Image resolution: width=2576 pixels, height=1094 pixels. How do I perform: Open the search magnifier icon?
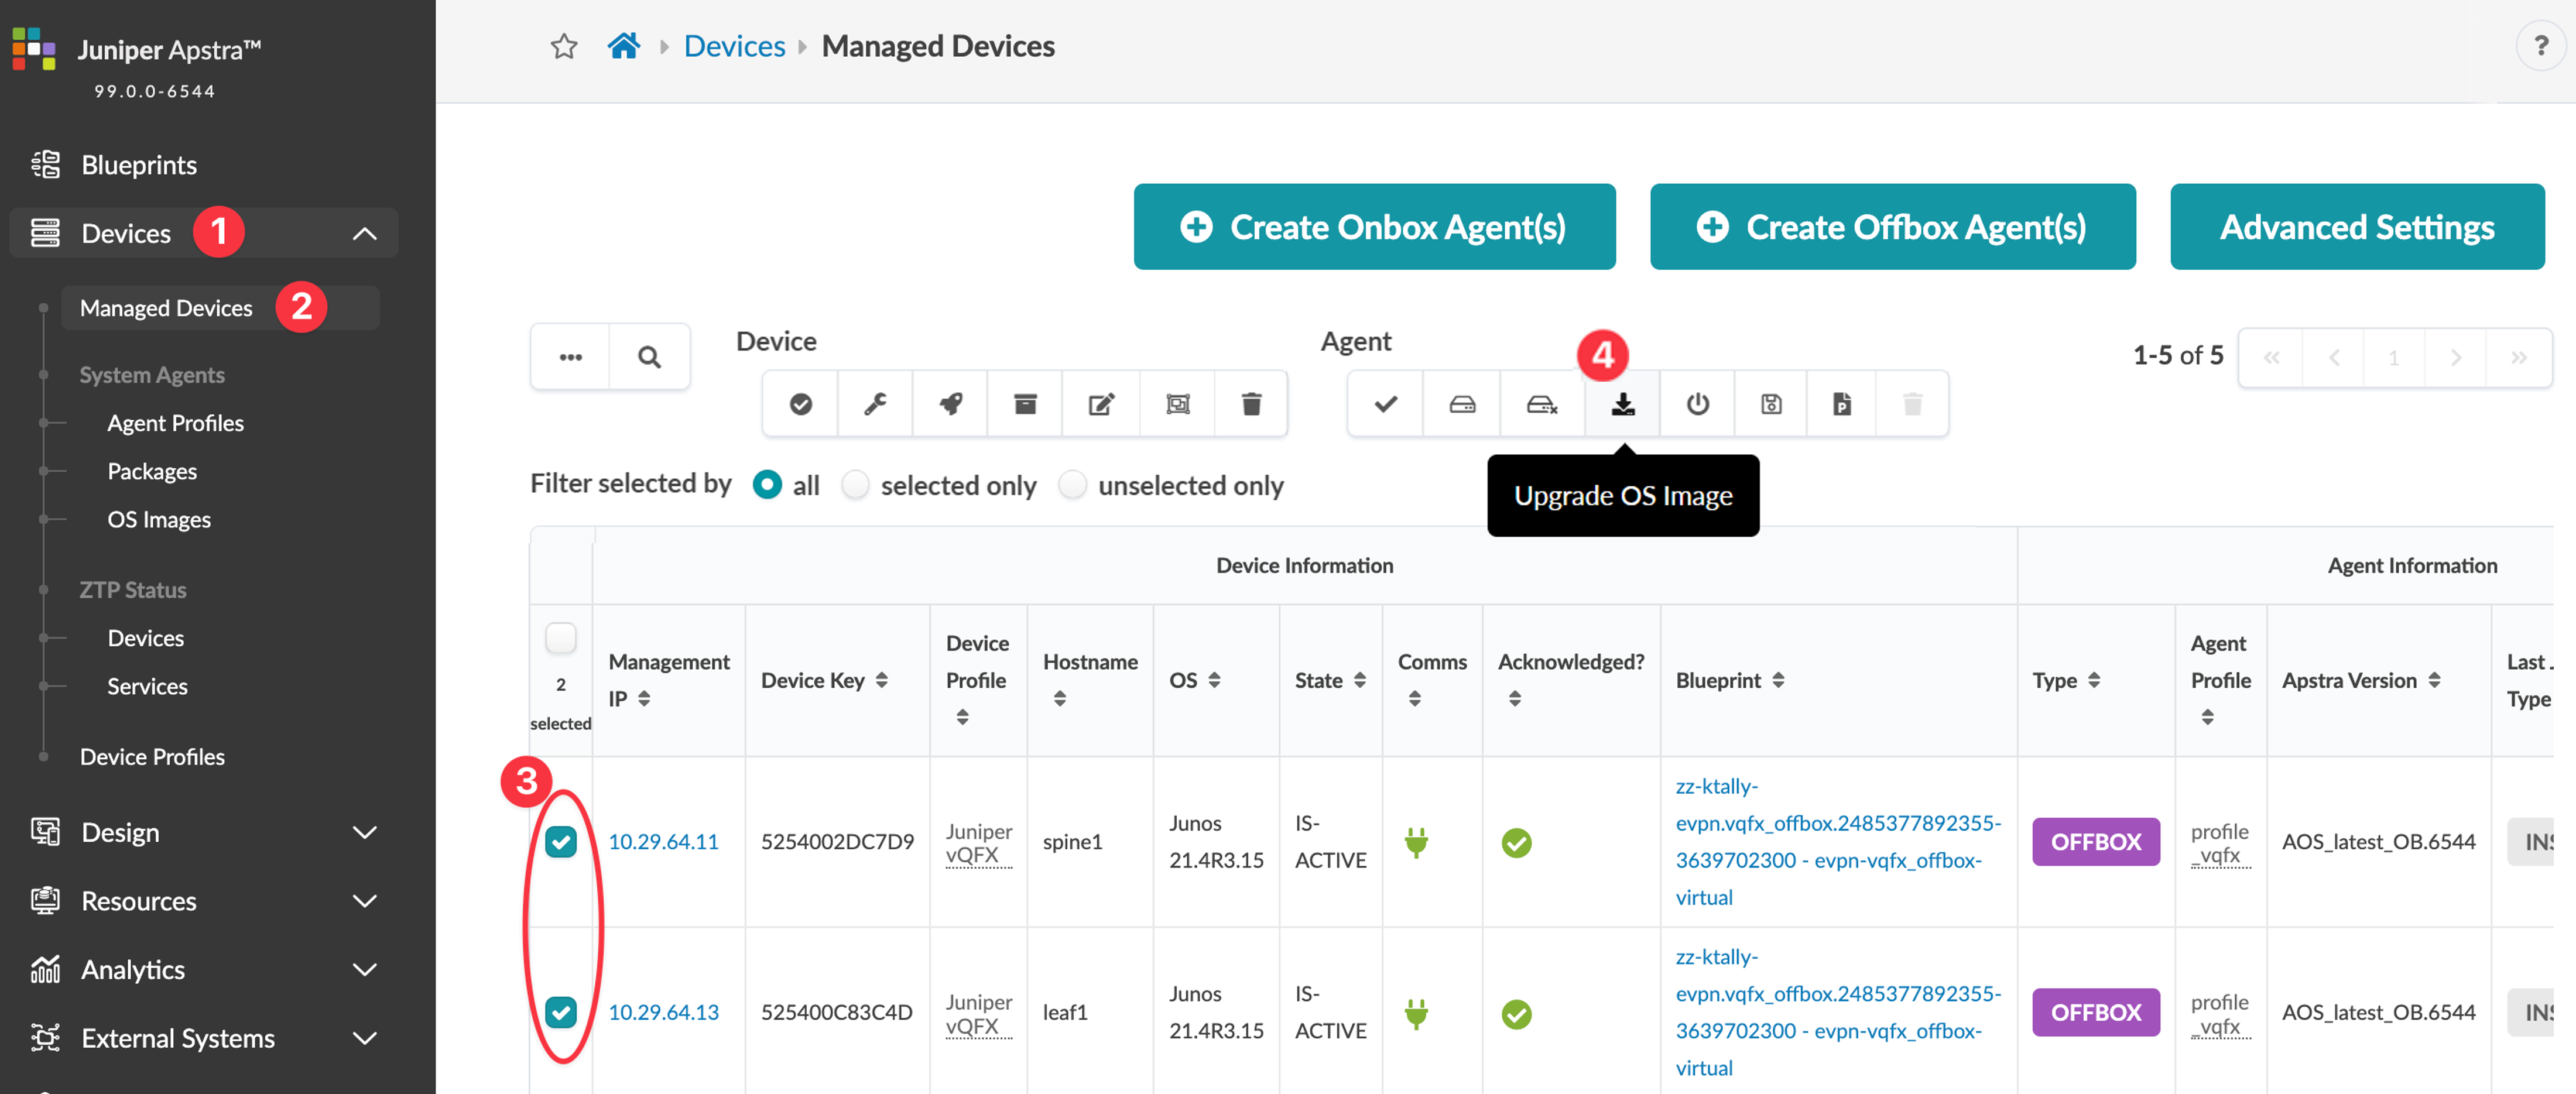[x=649, y=357]
